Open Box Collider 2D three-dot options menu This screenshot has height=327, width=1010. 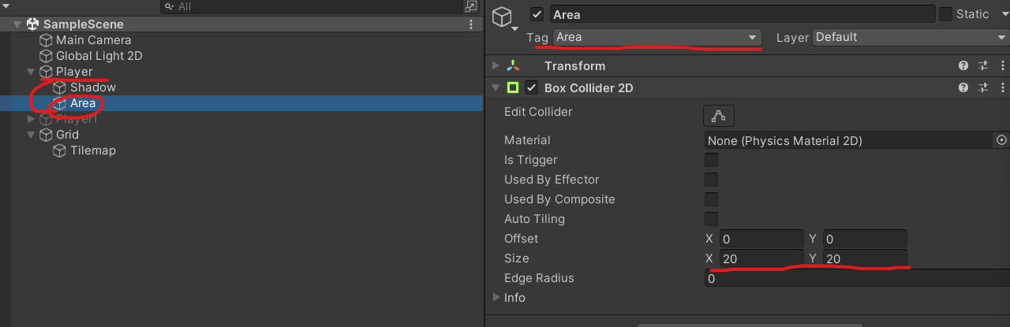tap(1003, 88)
